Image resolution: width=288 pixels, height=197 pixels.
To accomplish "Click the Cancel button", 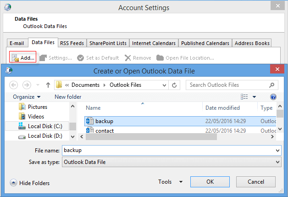I will 256,182.
